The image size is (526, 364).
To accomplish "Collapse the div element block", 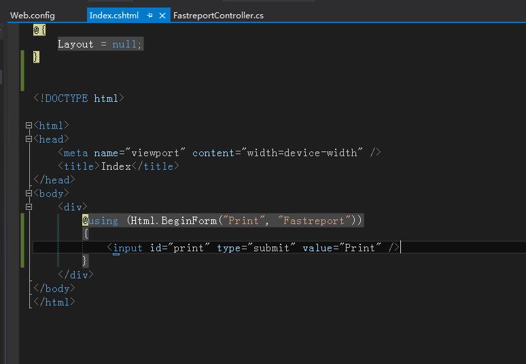I will coord(29,207).
